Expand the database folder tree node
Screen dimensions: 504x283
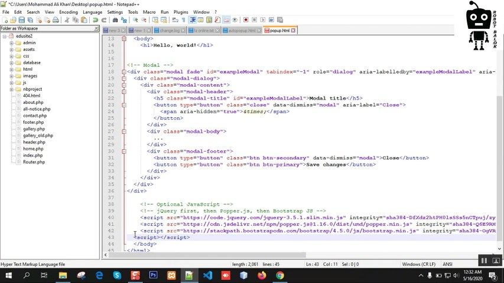(x=11, y=62)
